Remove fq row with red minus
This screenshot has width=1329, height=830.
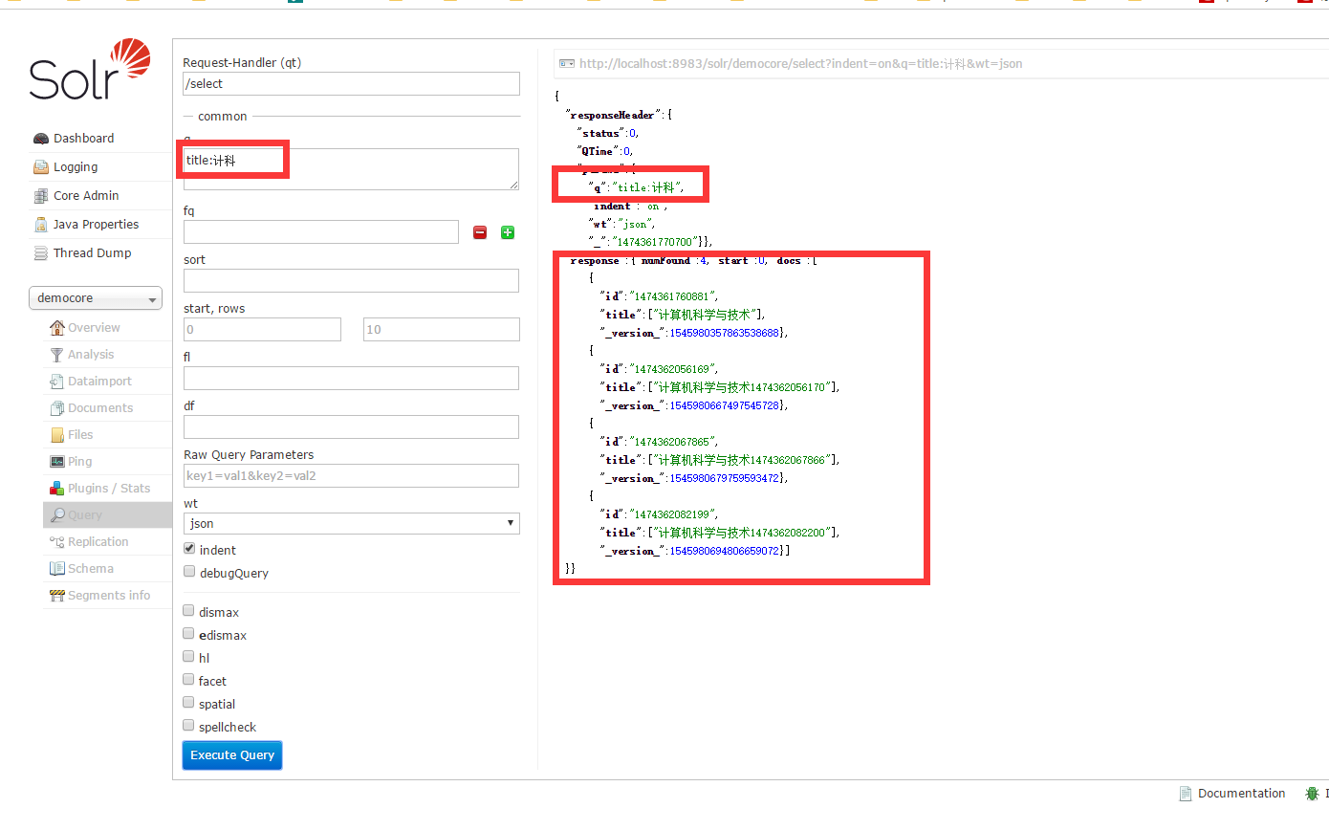480,232
